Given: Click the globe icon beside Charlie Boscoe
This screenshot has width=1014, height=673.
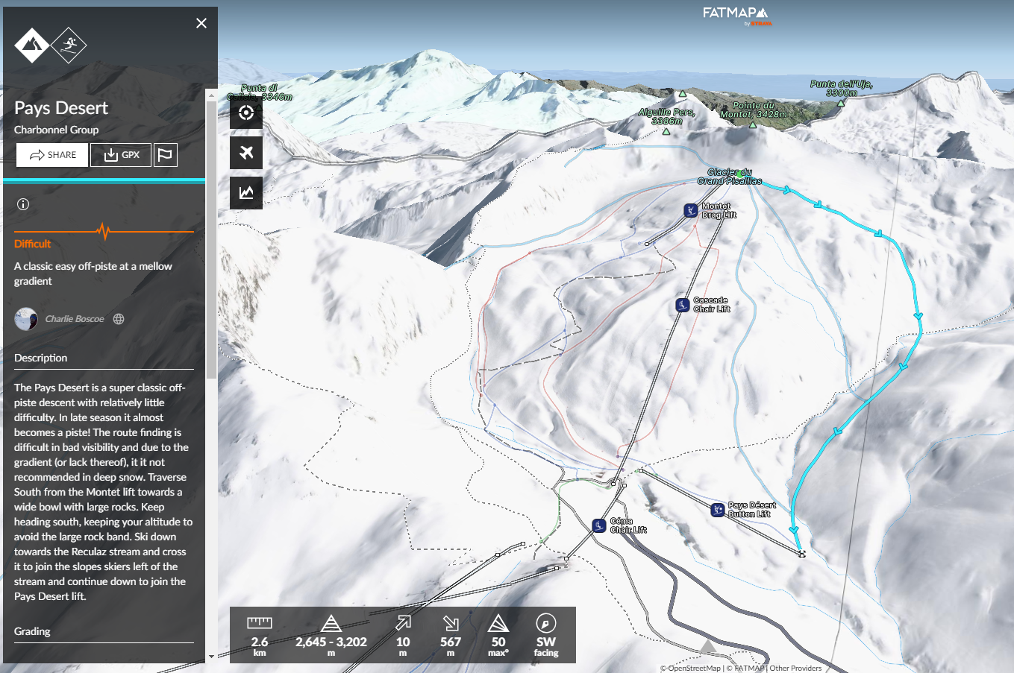Looking at the screenshot, I should click(x=119, y=319).
